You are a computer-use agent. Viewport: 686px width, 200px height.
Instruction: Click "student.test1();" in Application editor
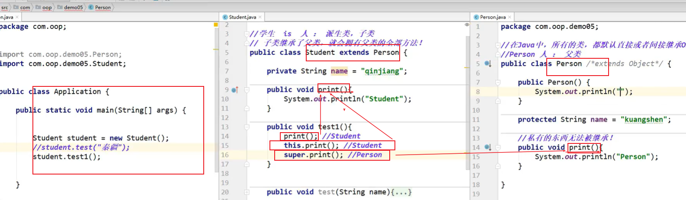[x=67, y=157]
